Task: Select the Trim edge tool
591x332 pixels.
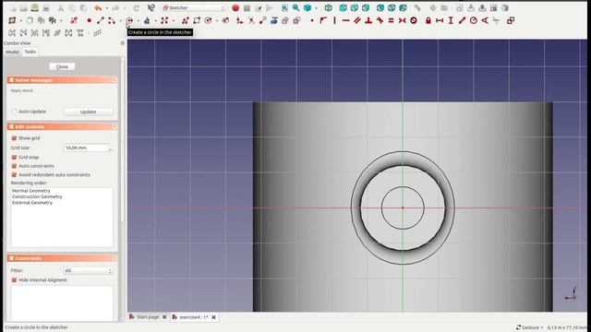Action: tap(251, 20)
